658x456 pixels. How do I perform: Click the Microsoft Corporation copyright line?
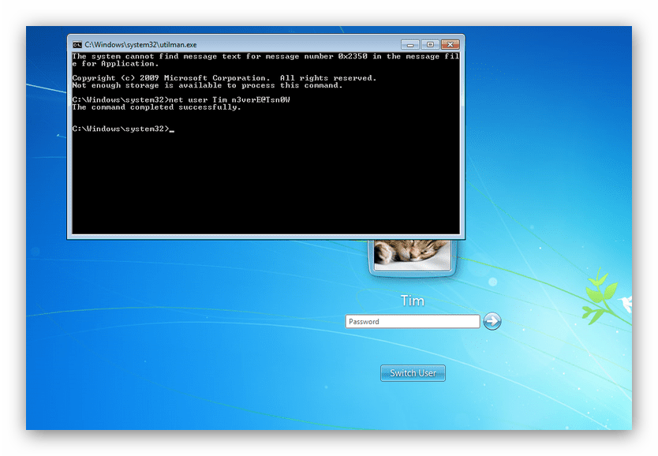tap(223, 78)
